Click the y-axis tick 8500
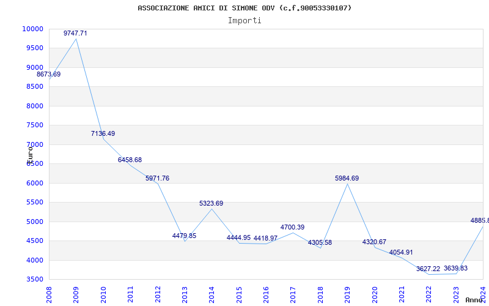489x306 pixels. [34, 86]
